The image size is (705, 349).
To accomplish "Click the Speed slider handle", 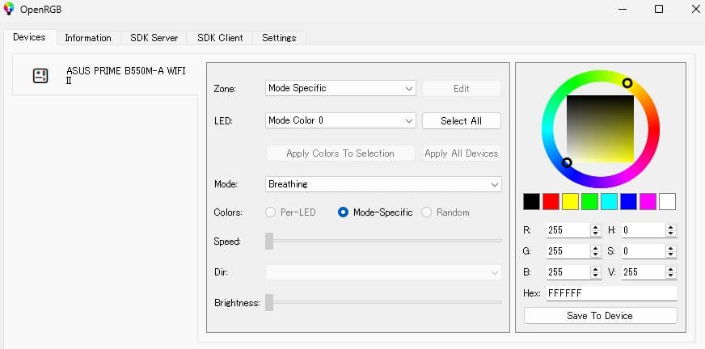I will coord(269,241).
